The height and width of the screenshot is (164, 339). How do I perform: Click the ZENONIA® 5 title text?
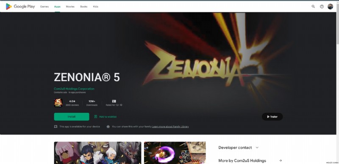click(87, 77)
